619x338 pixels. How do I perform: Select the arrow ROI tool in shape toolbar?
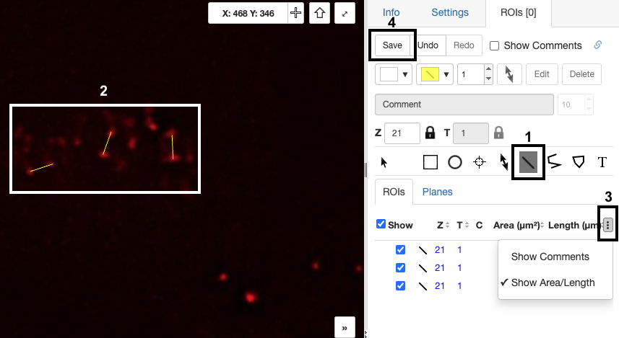coord(503,162)
